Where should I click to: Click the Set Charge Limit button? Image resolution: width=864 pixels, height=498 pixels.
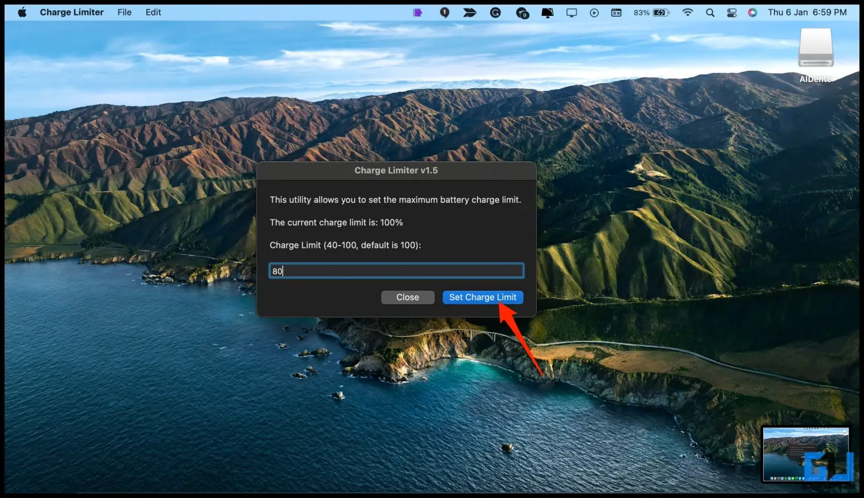coord(483,297)
